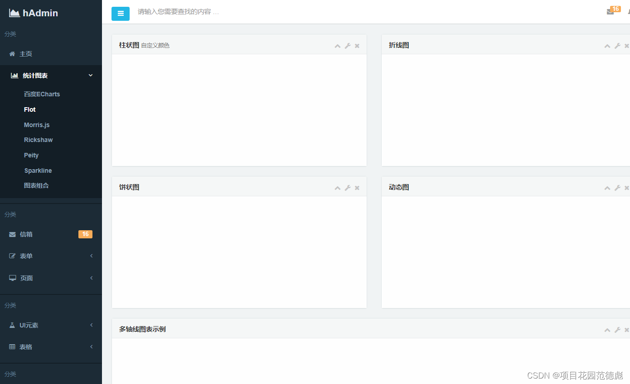Open the Peity submenu item
Screen dimensions: 630x384
point(31,155)
